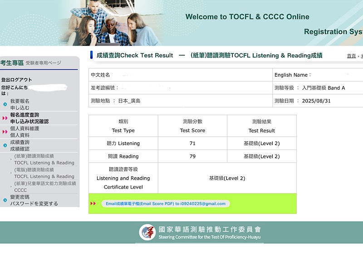Click red arrow icon beside 個人資料維護
Screen dimensions: 363x272
pyautogui.click(x=5, y=132)
